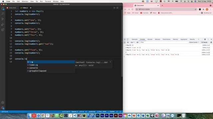Open the Default levels dropdown
The height and width of the screenshot is (119, 213).
(194, 42)
